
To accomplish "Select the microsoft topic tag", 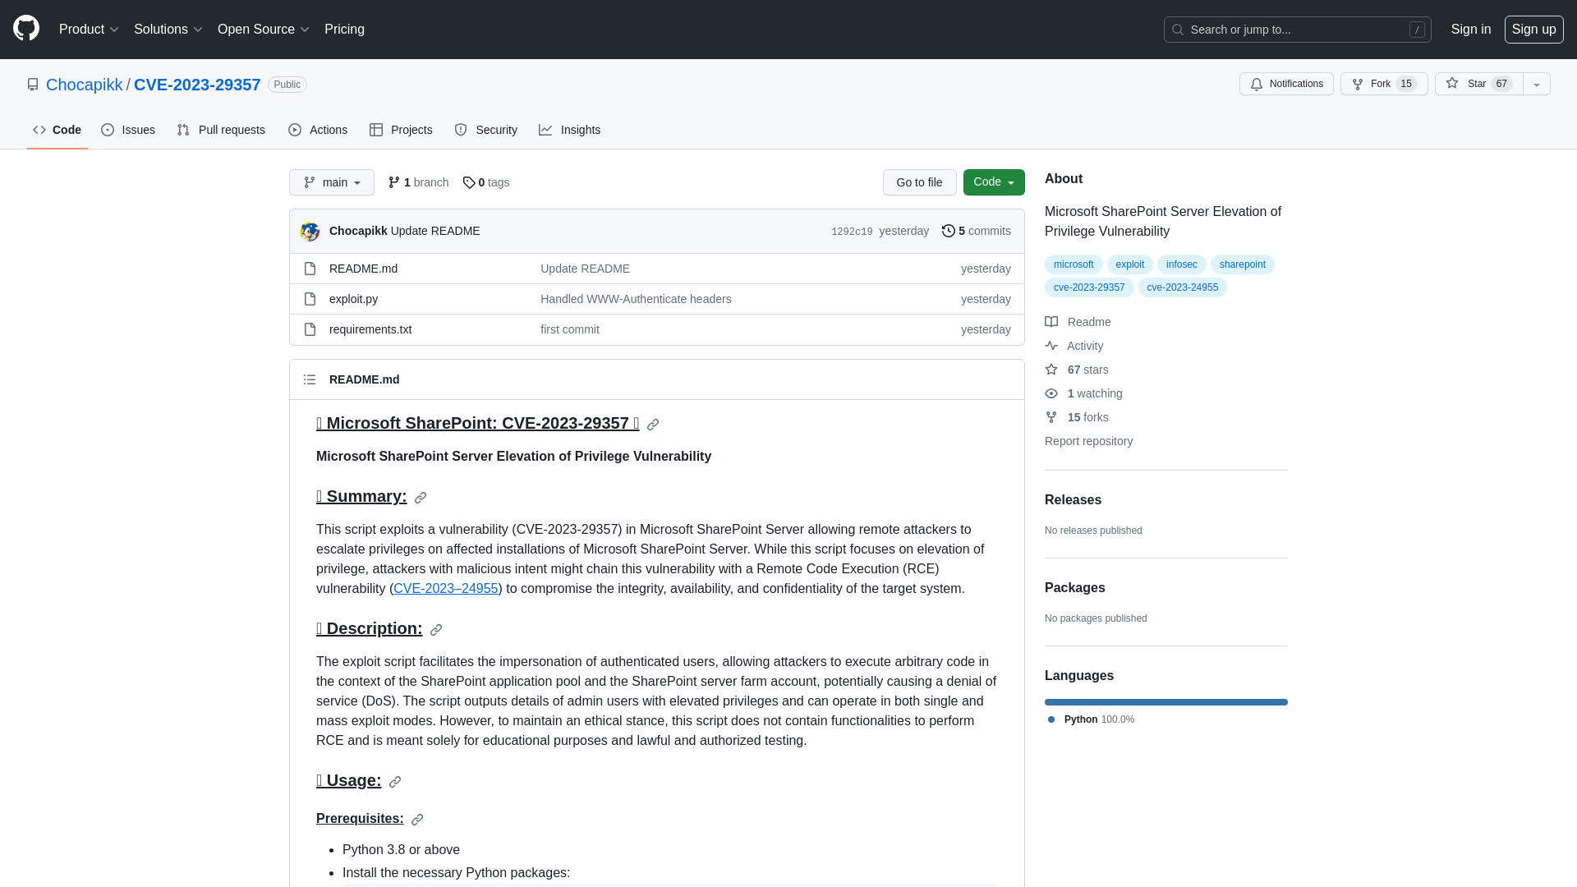I will (x=1074, y=264).
